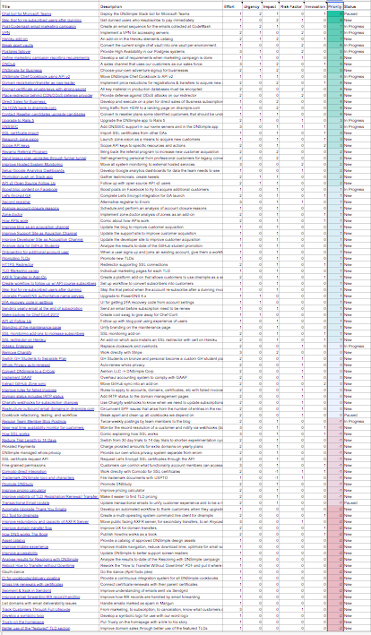Open the 'Promoting TLDs' link
Viewport: 371px width, 635px height.
[16, 258]
